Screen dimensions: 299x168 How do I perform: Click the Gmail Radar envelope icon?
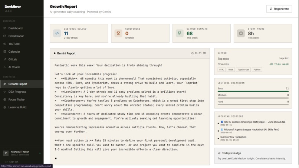click(5, 36)
